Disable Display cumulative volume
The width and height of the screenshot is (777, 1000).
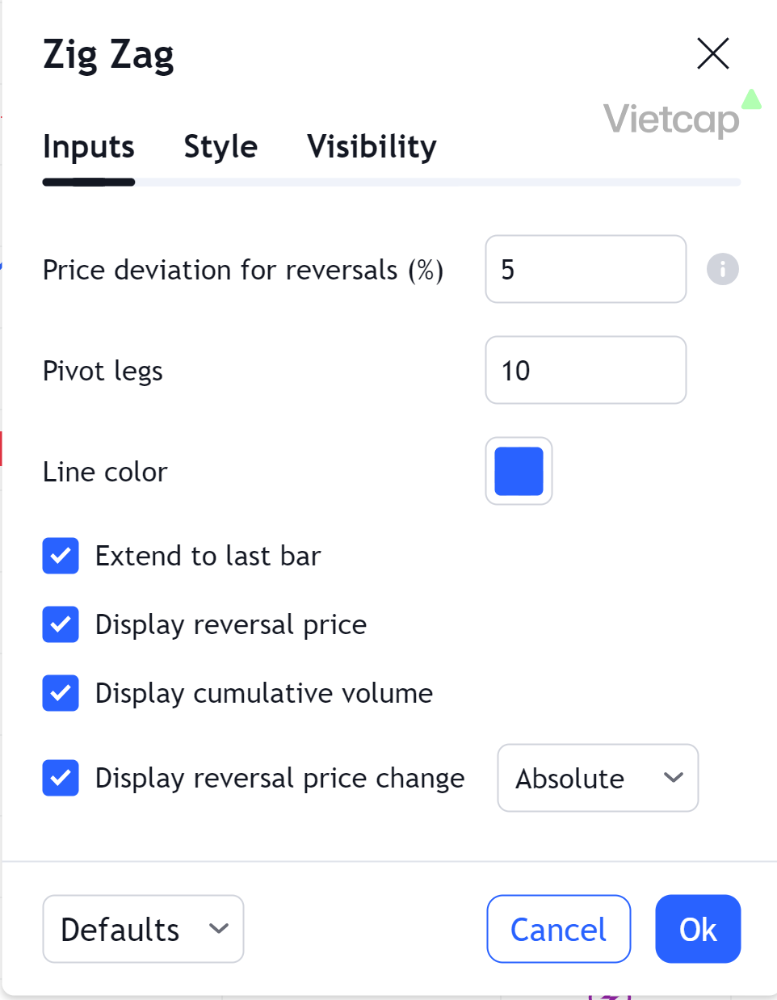point(61,693)
